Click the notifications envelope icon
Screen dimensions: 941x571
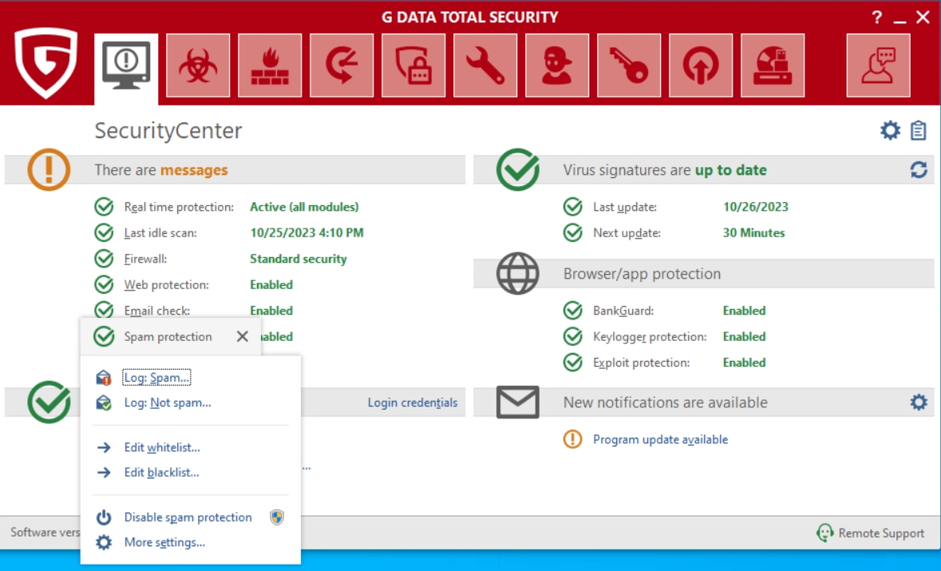pyautogui.click(x=518, y=402)
